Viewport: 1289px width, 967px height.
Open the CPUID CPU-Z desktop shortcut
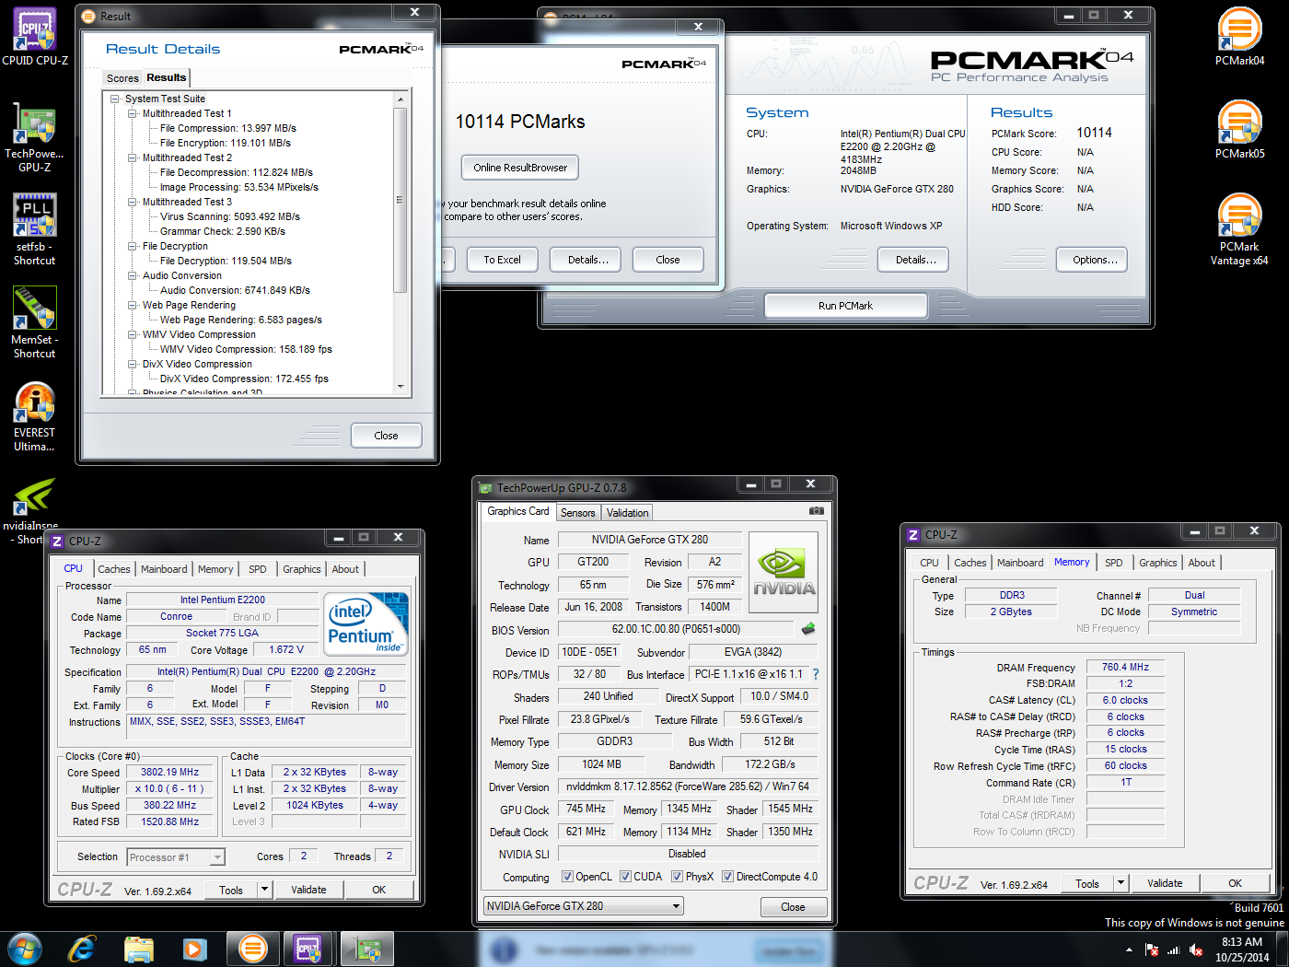coord(34,37)
